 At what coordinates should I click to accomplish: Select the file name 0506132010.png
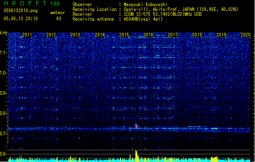pos(21,11)
